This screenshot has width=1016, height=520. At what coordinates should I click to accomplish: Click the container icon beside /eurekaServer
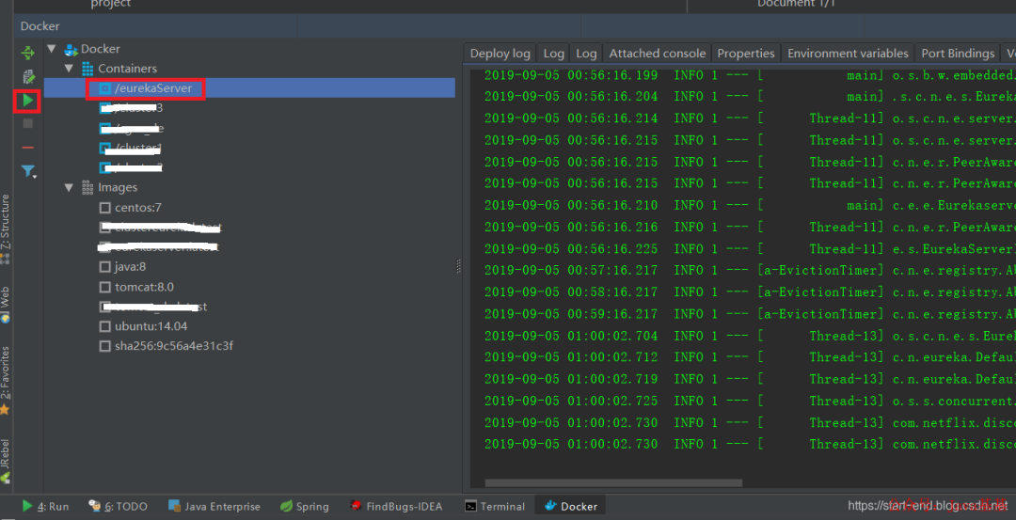pos(105,88)
